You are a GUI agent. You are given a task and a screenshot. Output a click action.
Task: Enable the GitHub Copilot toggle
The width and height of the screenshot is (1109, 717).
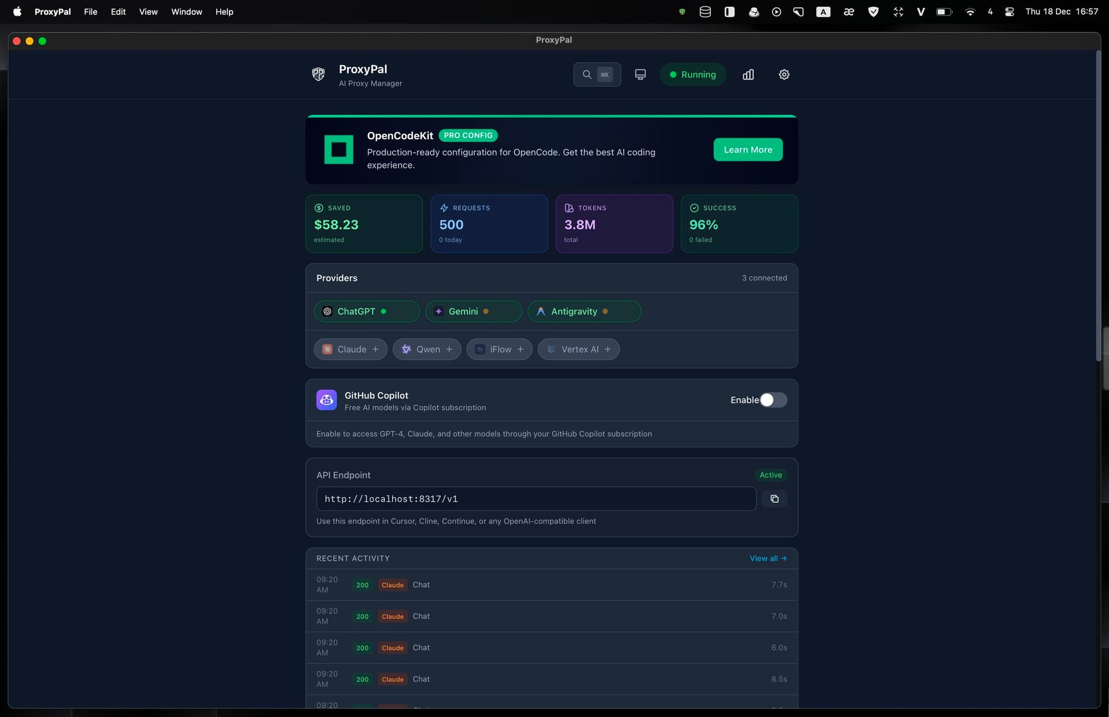tap(773, 400)
